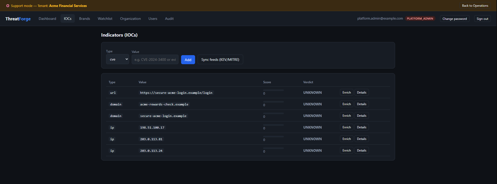Screen dimensions: 497x184
Task: Open Details for IP 198.51.100.17
Action: point(361,127)
